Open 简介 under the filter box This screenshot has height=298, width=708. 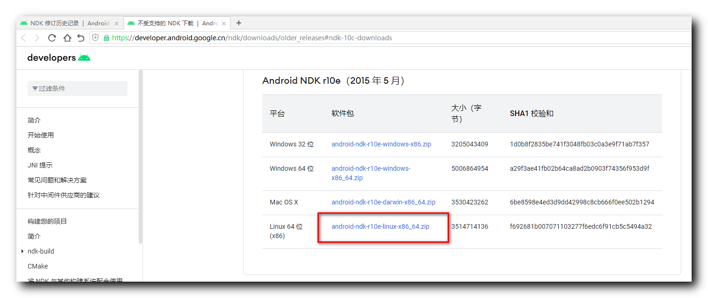[34, 120]
